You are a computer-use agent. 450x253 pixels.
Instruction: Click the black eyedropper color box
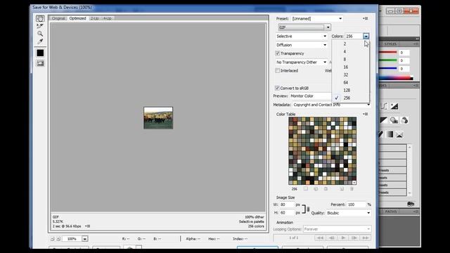pyautogui.click(x=40, y=53)
